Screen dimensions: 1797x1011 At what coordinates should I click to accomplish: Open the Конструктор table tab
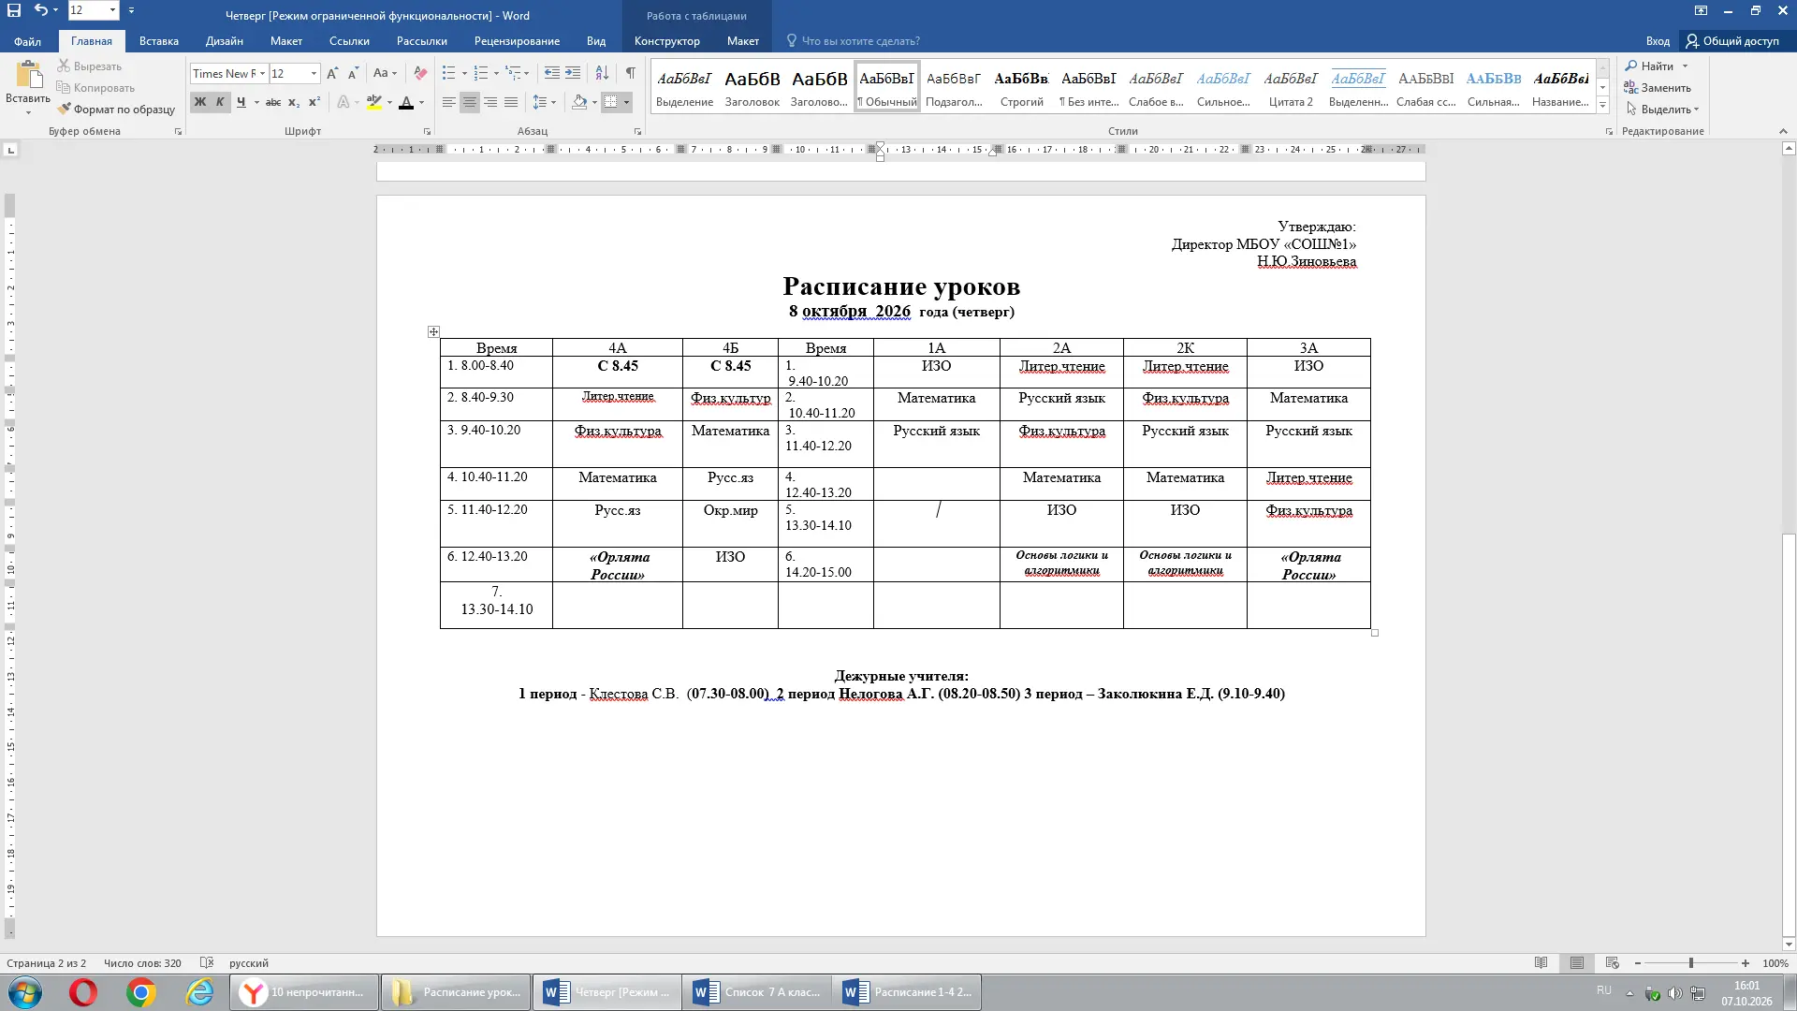pyautogui.click(x=666, y=41)
